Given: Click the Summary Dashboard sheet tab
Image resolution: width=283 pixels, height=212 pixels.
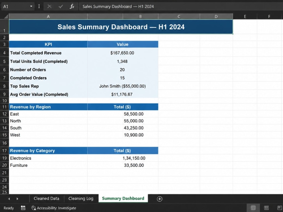Looking at the screenshot, I should [123, 198].
